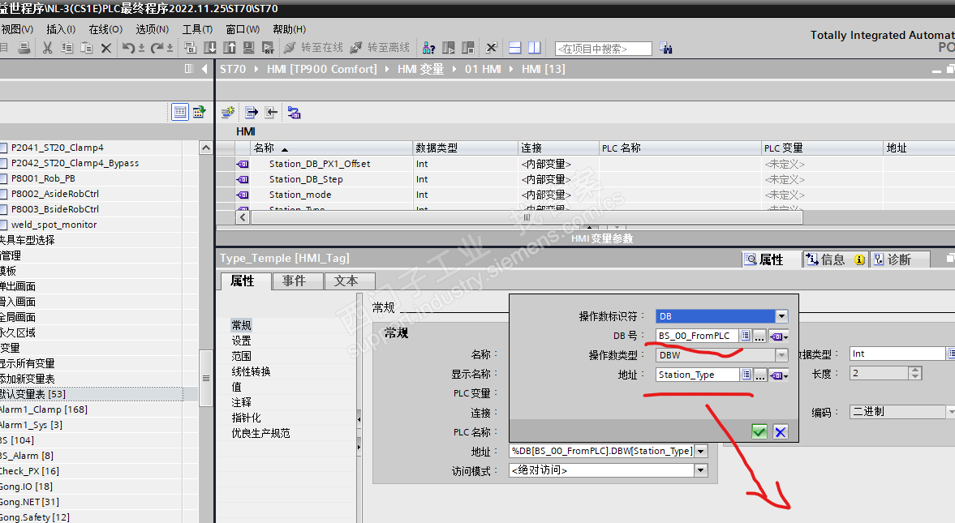
Task: Select 线性转换 in properties navigation
Action: click(x=251, y=371)
